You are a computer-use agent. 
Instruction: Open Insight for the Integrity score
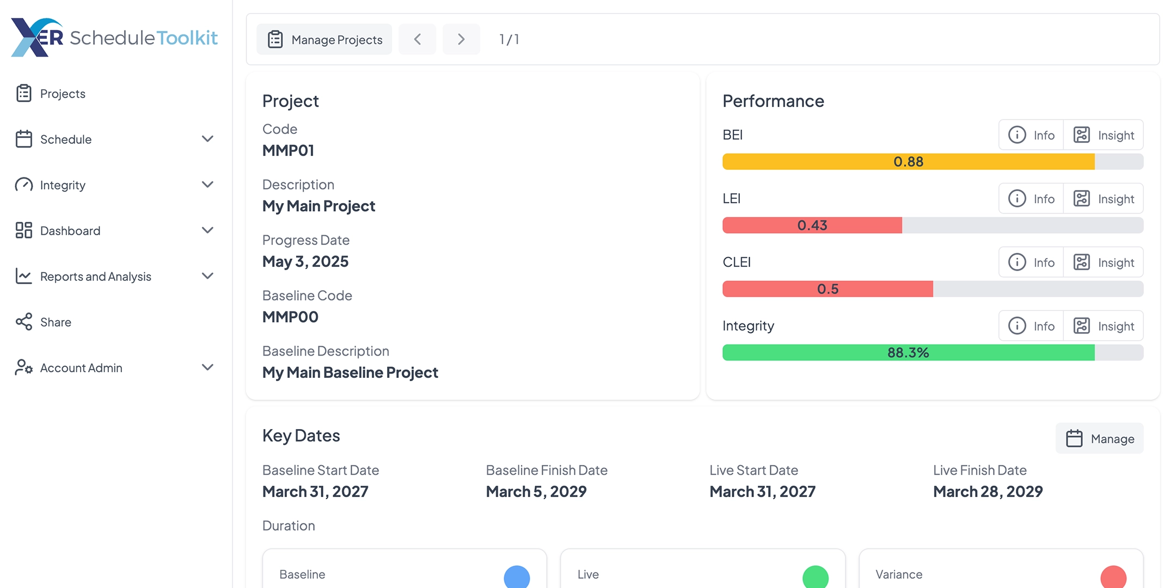1103,326
